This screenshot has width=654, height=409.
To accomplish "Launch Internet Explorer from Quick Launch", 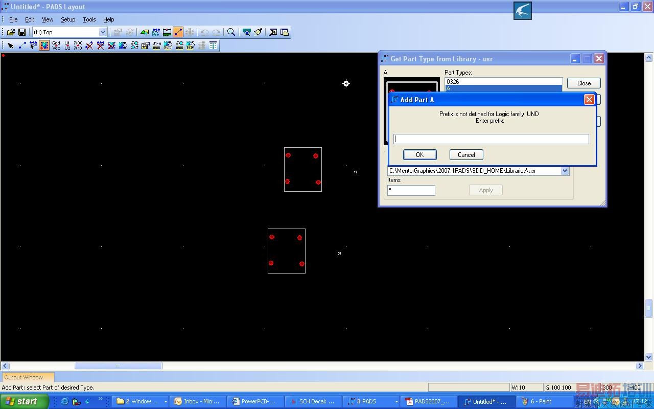I will pos(64,401).
